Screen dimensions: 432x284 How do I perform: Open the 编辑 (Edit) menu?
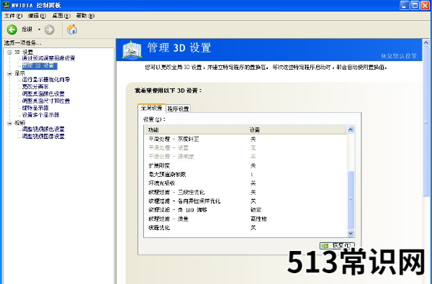(x=37, y=16)
